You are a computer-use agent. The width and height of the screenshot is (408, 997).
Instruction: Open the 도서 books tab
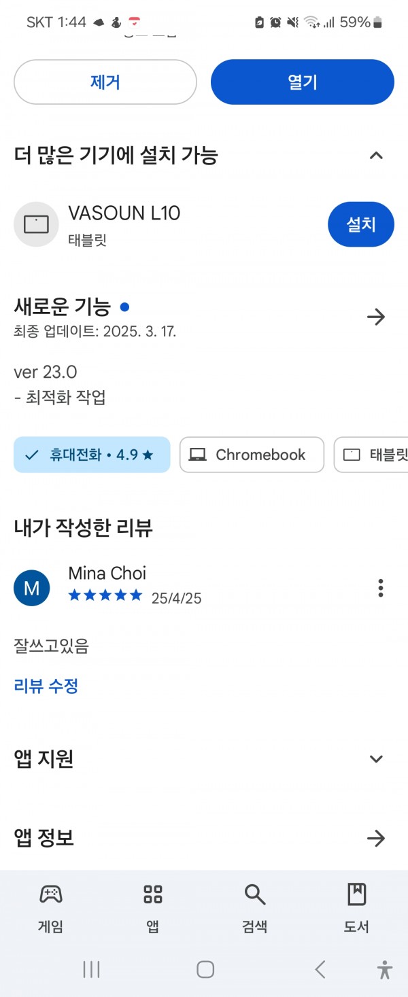(357, 907)
